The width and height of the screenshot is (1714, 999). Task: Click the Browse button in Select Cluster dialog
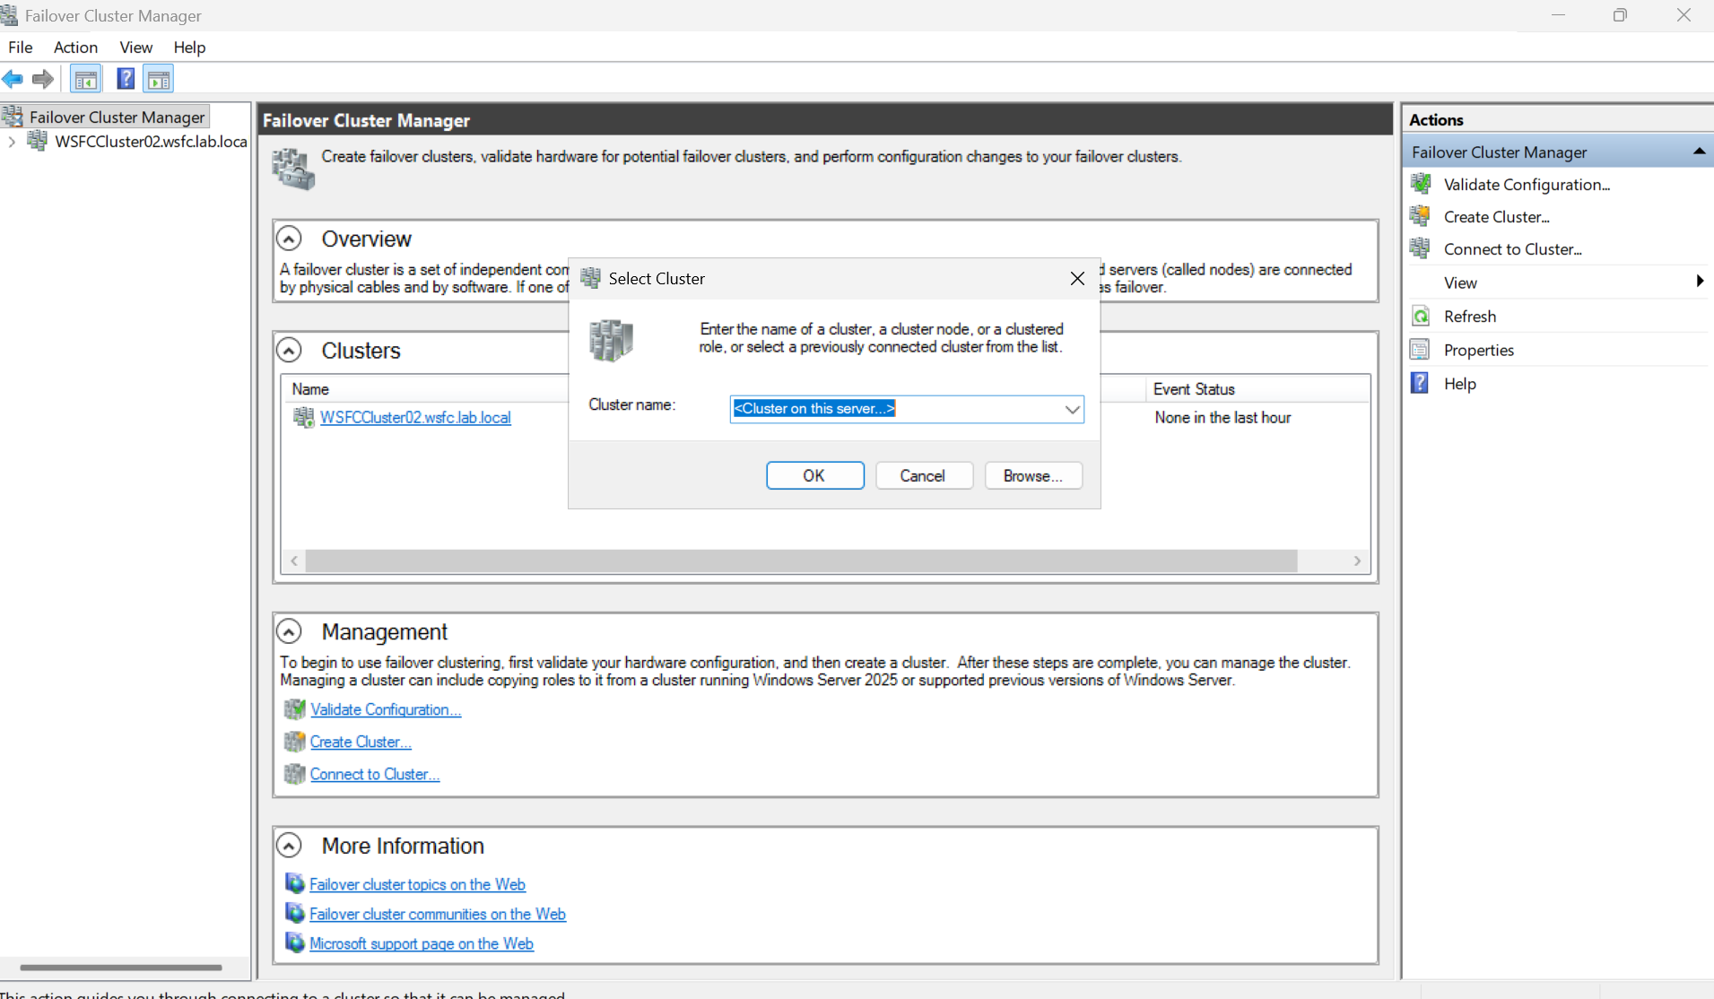[1031, 475]
